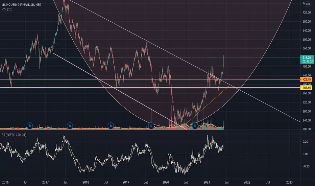This screenshot has height=186, width=315.
Task: Click the 519.25 current price label
Action: coord(307,58)
